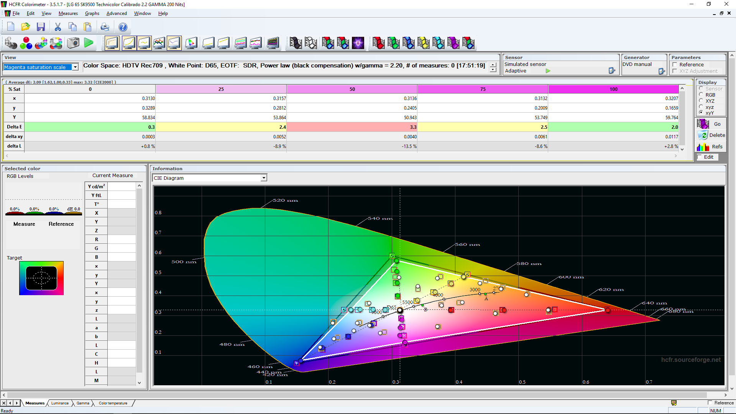This screenshot has height=414, width=736.
Task: Select the RGB display radio button
Action: pos(701,95)
